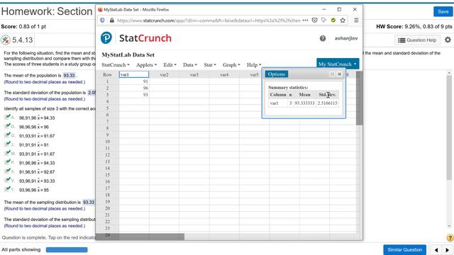Image resolution: width=454 pixels, height=255 pixels.
Task: Toggle checkbox for sample 91,96,91
Action: (8, 171)
